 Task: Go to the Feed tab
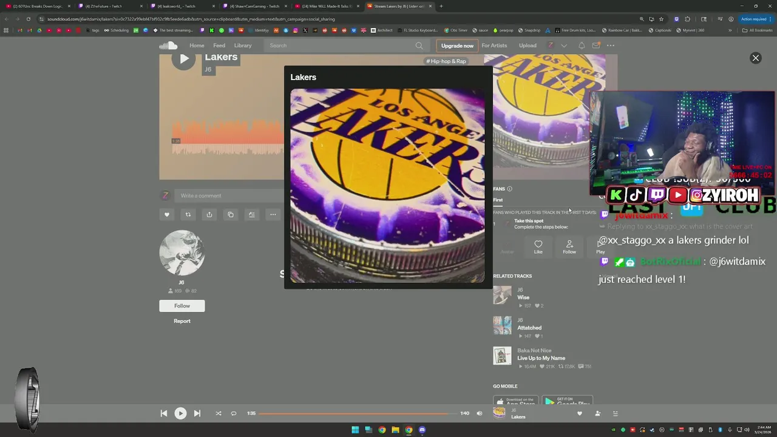click(219, 46)
